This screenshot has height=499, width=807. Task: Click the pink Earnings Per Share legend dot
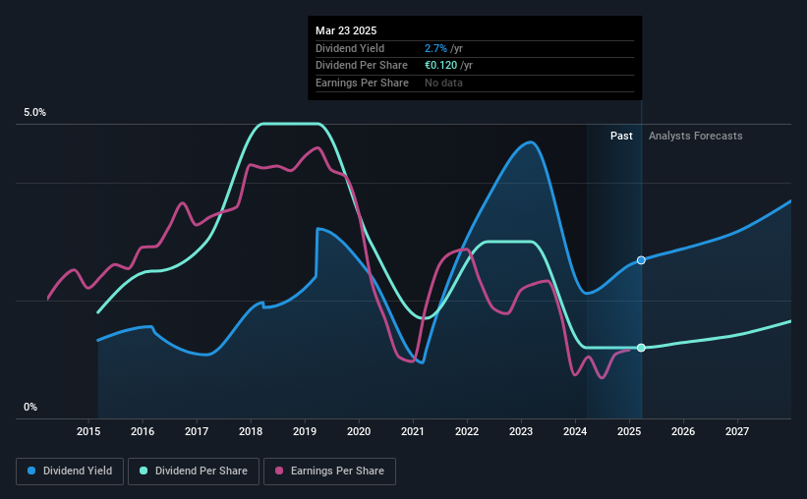(x=279, y=471)
